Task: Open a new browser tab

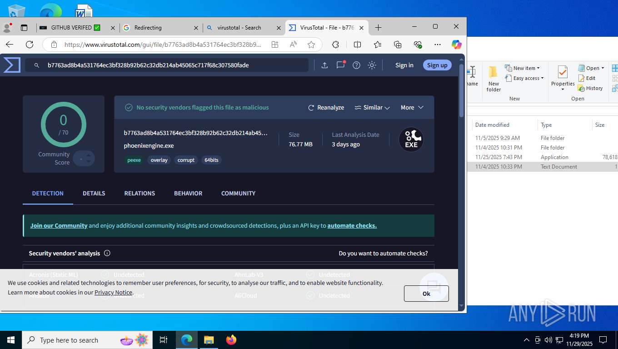Action: (x=378, y=28)
